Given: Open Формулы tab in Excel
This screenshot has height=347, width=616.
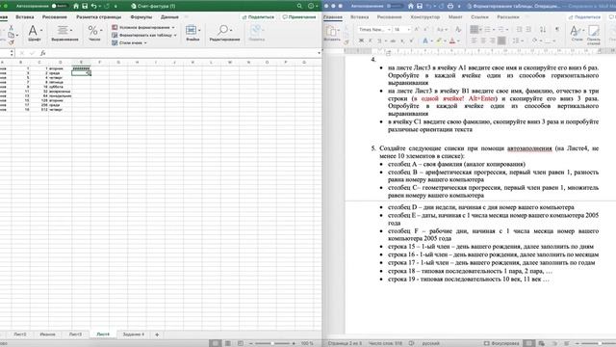Looking at the screenshot, I should (141, 17).
